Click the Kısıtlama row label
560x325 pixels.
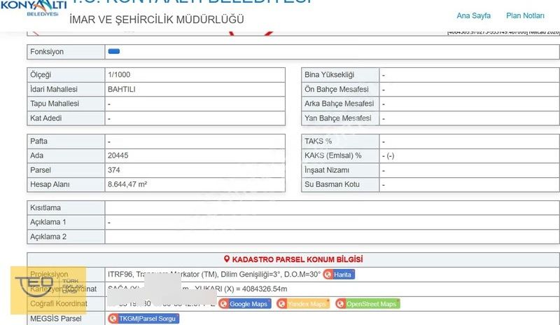click(x=45, y=208)
